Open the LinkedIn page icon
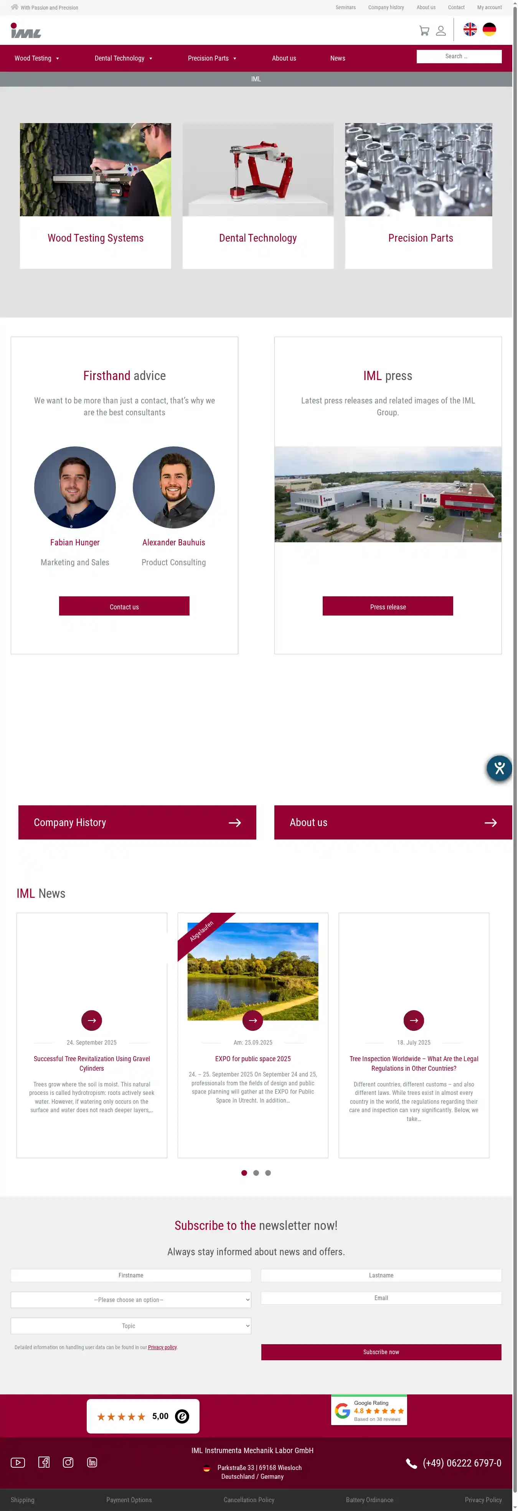 pos(92,1462)
